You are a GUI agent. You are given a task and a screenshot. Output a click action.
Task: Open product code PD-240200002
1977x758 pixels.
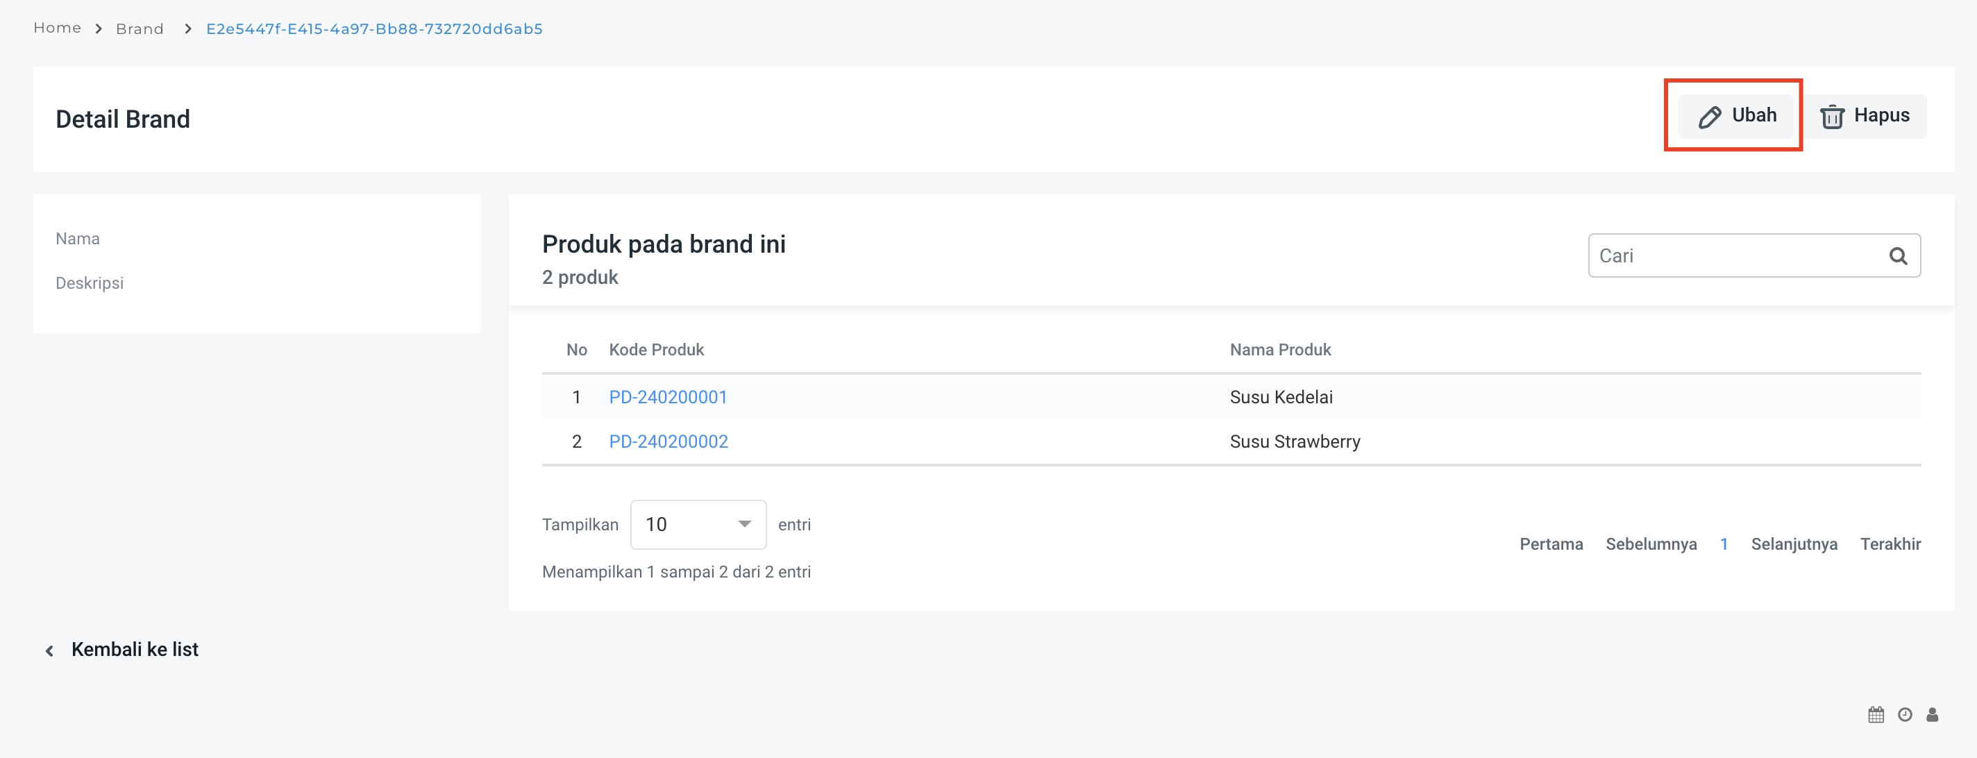[x=668, y=442]
